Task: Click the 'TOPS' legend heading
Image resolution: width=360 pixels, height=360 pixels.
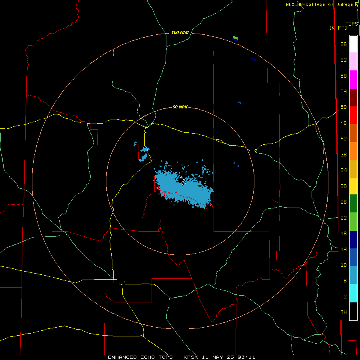Action: pyautogui.click(x=352, y=24)
